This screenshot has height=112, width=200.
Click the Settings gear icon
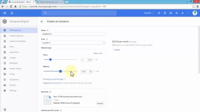[x=5, y=91]
